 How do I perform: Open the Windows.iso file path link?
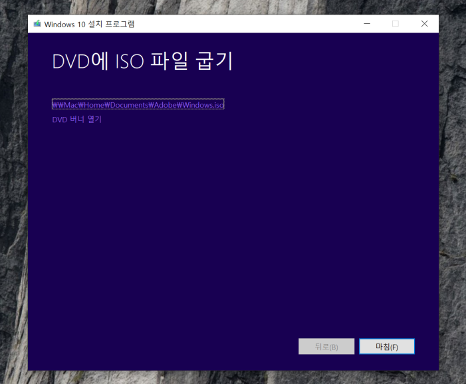point(138,104)
